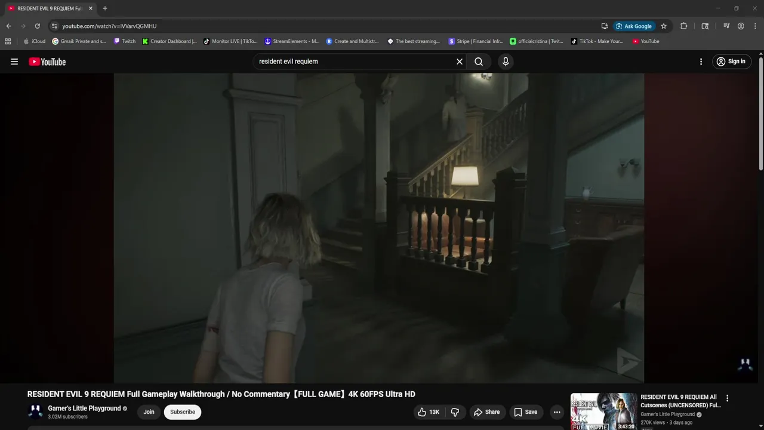The height and width of the screenshot is (430, 764).
Task: Open the Gmail bookmark
Action: [79, 41]
